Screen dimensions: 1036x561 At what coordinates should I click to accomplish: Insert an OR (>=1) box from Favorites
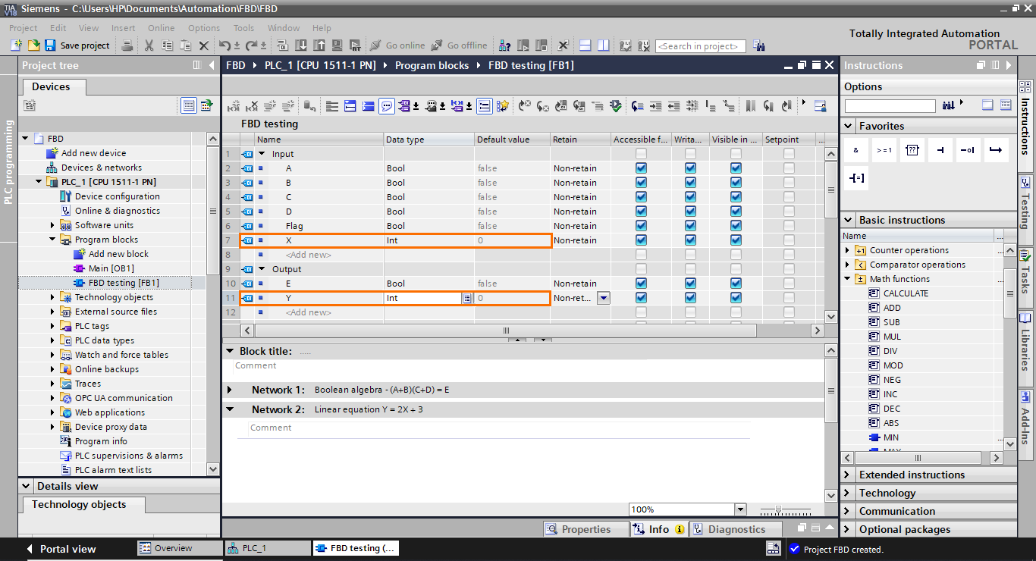click(884, 149)
